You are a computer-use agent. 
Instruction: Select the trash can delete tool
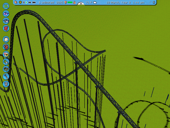pos(6,84)
